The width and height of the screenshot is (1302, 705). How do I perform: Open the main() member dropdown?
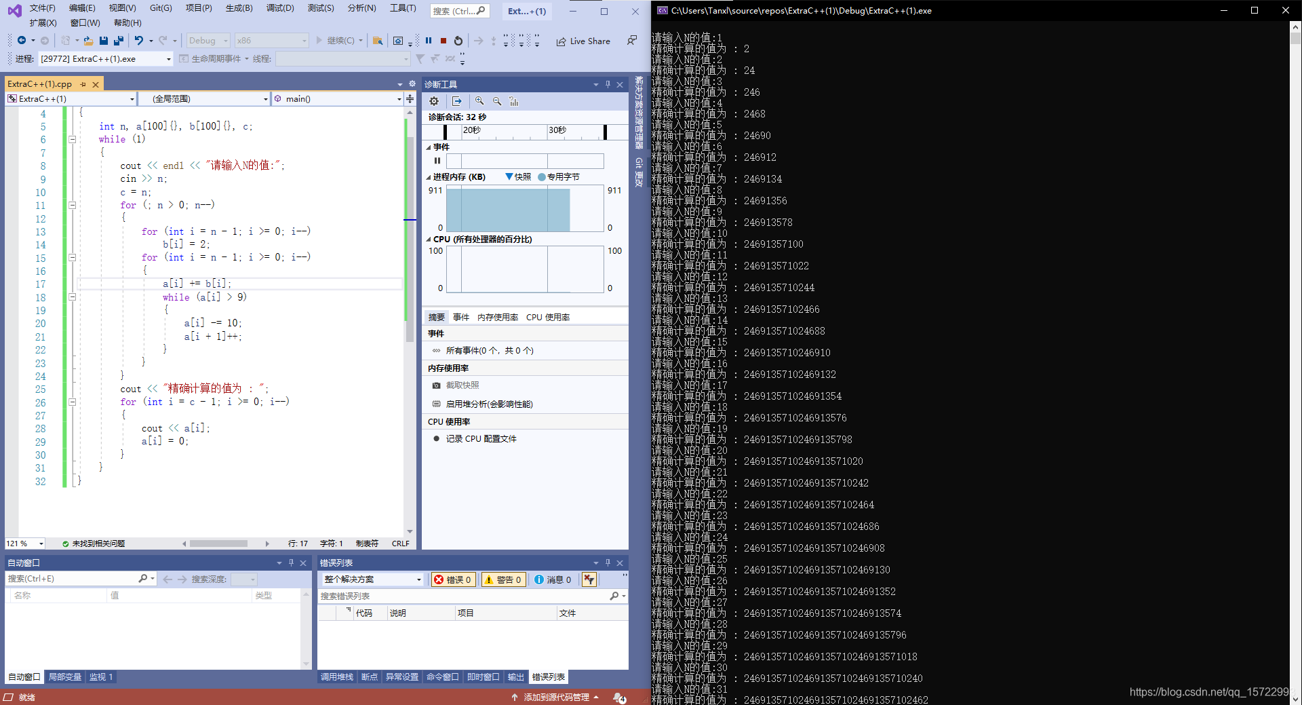[x=338, y=99]
